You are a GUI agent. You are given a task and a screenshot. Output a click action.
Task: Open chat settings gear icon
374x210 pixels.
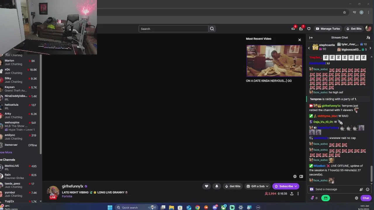pos(356,198)
